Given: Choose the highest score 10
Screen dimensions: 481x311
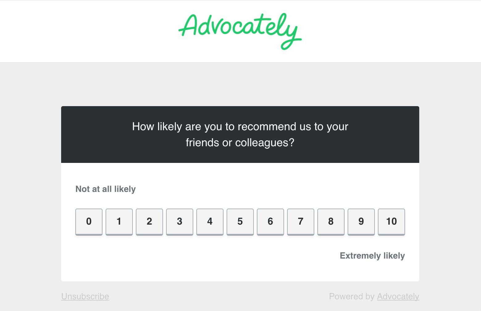Looking at the screenshot, I should (391, 222).
